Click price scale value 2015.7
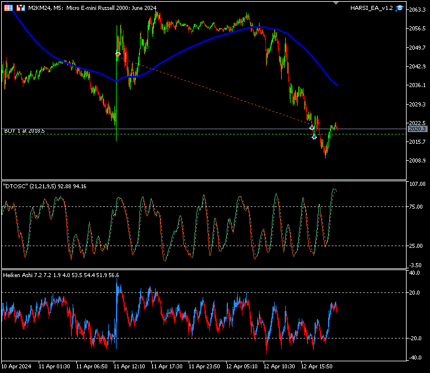 tap(417, 141)
